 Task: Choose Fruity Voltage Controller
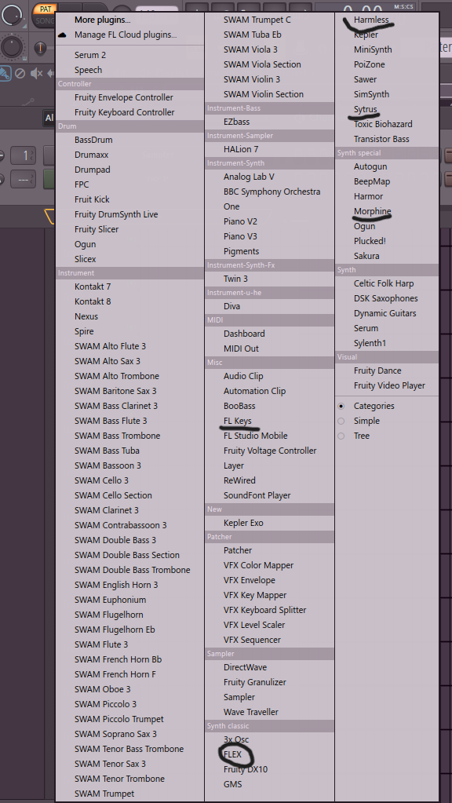point(270,451)
